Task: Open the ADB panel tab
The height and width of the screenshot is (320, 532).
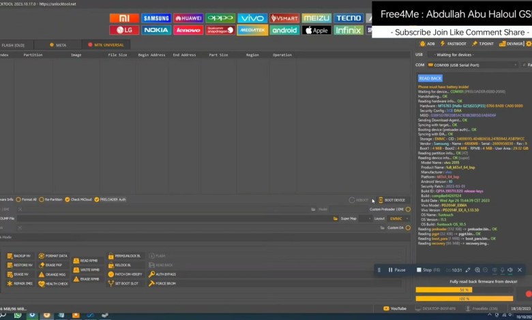Action: click(x=427, y=44)
